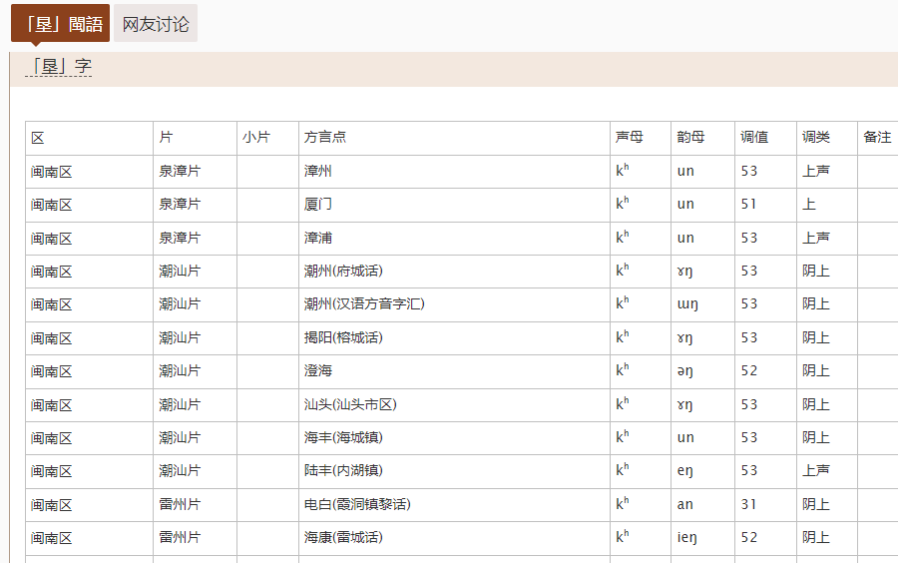Click tone category 上声 in 漳州 row
This screenshot has height=563, width=898.
point(816,172)
